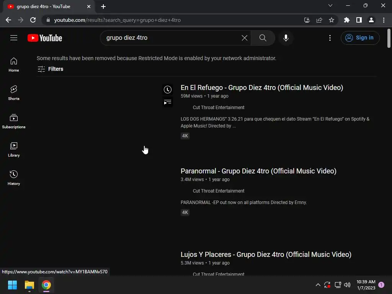Go to YouTube home via logo

tap(45, 38)
